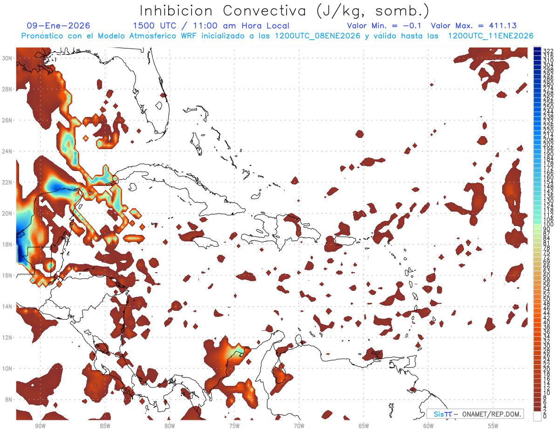Screen dimensions: 559x432
Task: Click the 18N latitude label
Action: point(8,244)
